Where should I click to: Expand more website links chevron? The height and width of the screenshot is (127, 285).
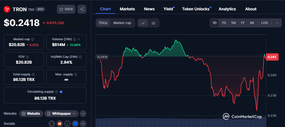click(83, 114)
